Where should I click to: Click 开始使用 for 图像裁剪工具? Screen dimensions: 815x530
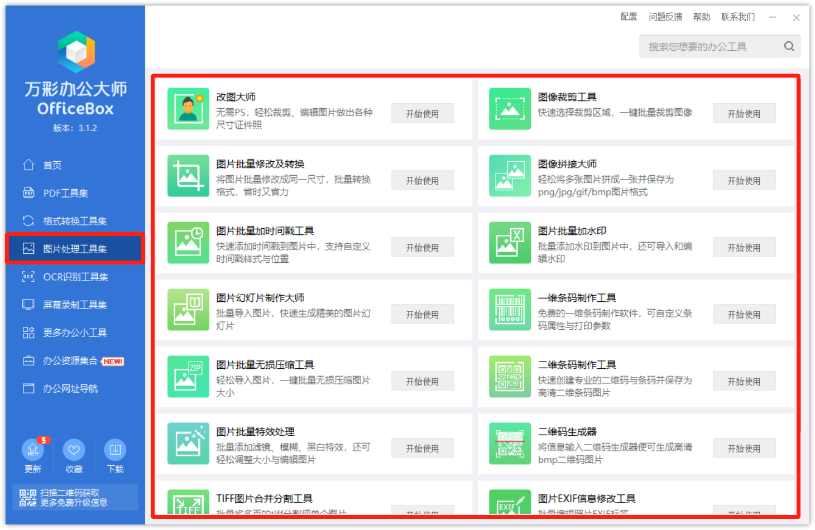pyautogui.click(x=744, y=113)
